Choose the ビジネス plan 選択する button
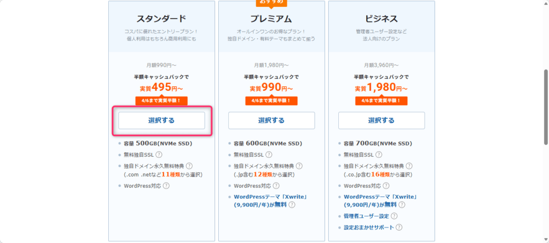549x243 pixels. (x=381, y=120)
